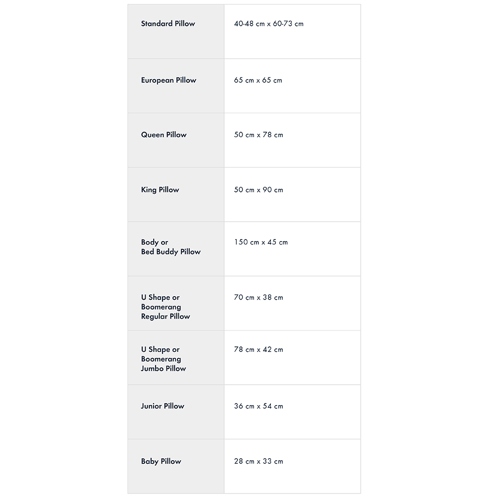497x497 pixels.
Task: Select the 150 cm x 45 cm value
Action: [261, 242]
